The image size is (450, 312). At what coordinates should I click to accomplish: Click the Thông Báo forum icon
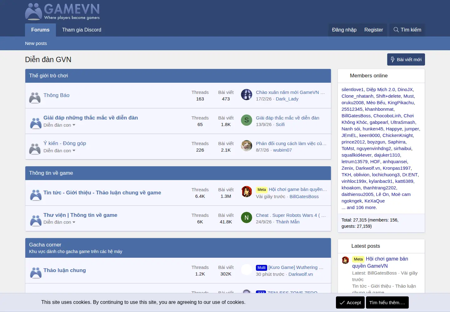[35, 98]
